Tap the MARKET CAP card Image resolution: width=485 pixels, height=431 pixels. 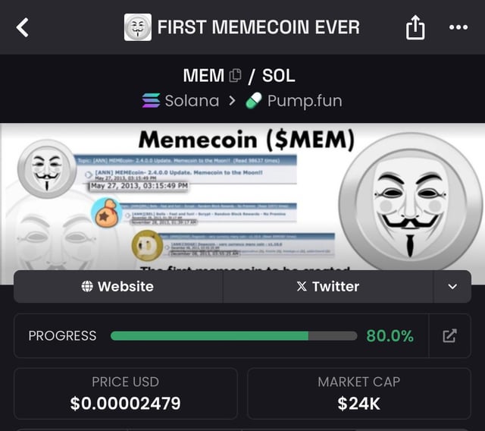359,393
